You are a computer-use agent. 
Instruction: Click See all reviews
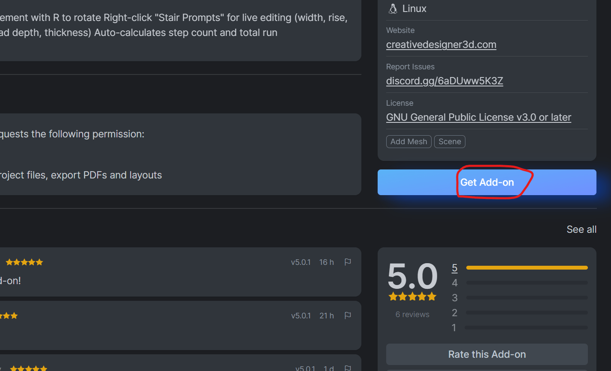point(581,229)
